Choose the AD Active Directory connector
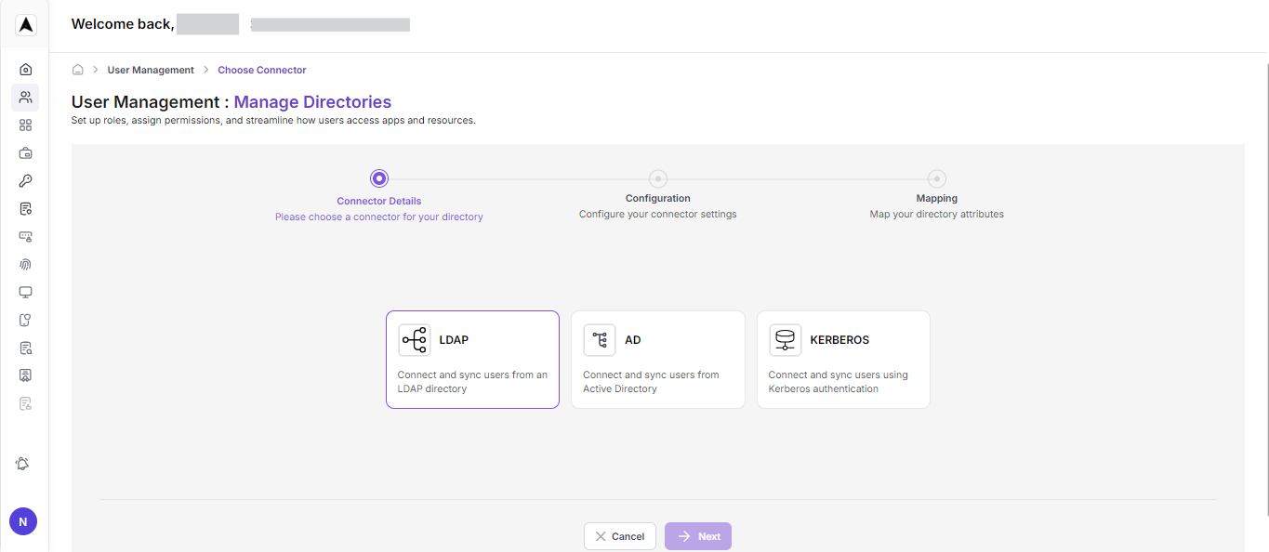The image size is (1269, 552). [x=657, y=360]
